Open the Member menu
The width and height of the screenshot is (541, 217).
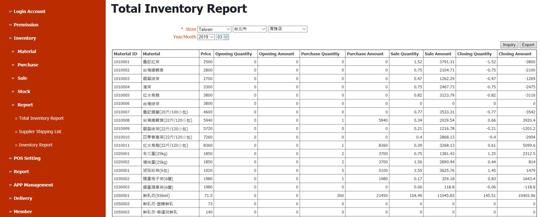[23, 212]
